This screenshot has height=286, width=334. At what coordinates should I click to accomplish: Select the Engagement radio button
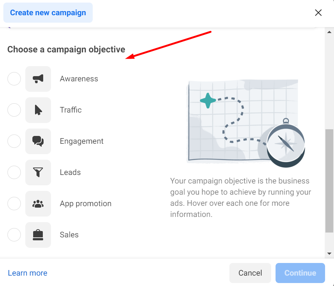coord(14,141)
